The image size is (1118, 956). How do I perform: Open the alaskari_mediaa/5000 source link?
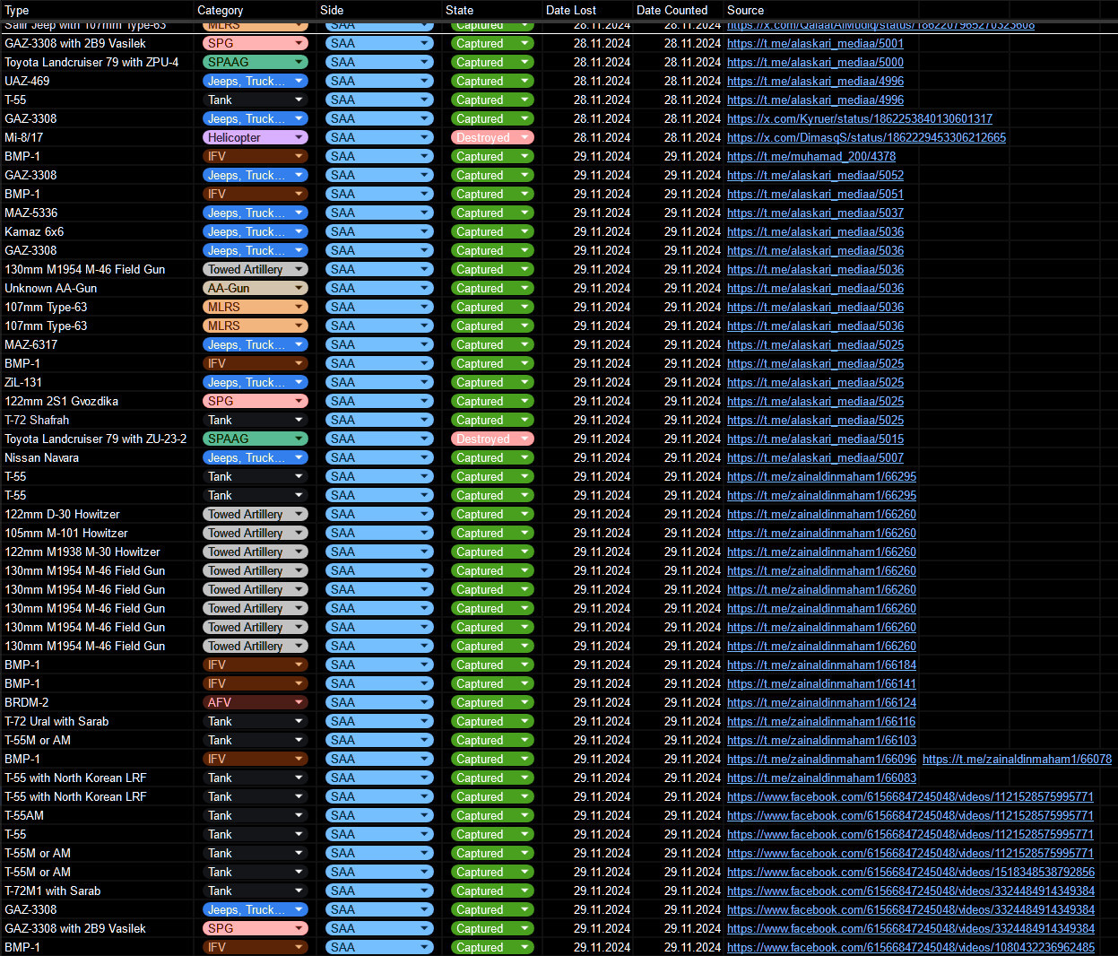[x=815, y=62]
